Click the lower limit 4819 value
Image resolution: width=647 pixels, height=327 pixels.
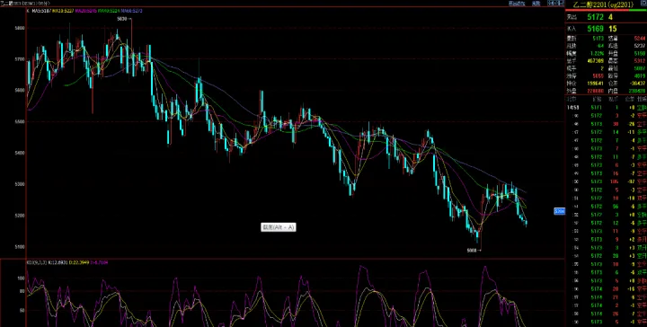(640, 75)
